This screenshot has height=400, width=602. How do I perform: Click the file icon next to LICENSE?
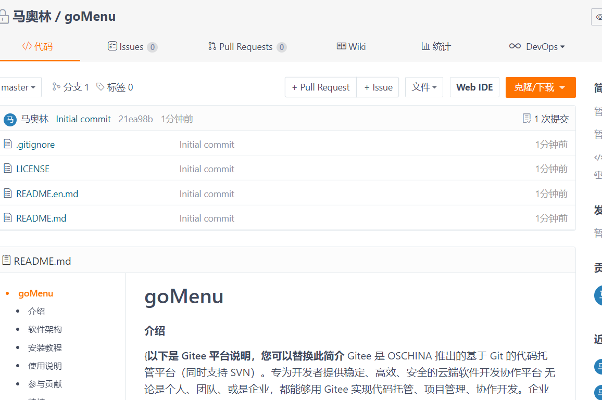8,169
